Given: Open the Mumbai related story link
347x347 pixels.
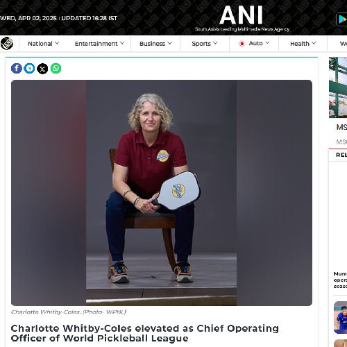Looking at the screenshot, I should pyautogui.click(x=340, y=280).
